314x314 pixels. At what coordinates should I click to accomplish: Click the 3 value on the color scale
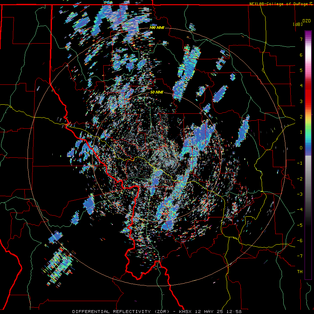coord(301,101)
